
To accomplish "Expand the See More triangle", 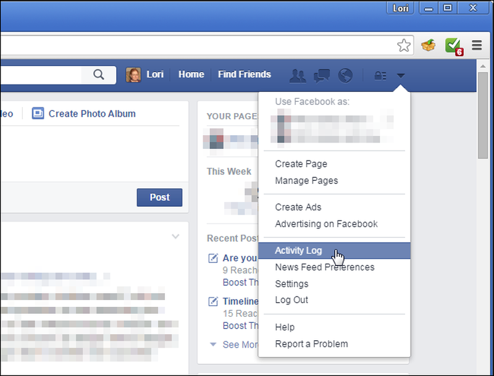I will 213,344.
